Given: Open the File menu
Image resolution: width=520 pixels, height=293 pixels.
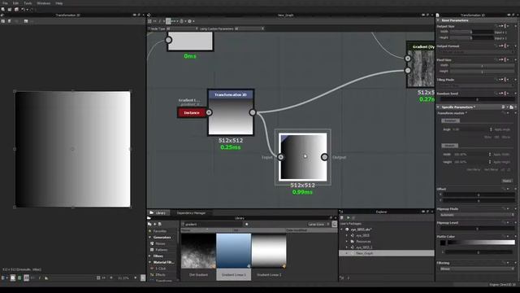Looking at the screenshot, I should click(5, 3).
